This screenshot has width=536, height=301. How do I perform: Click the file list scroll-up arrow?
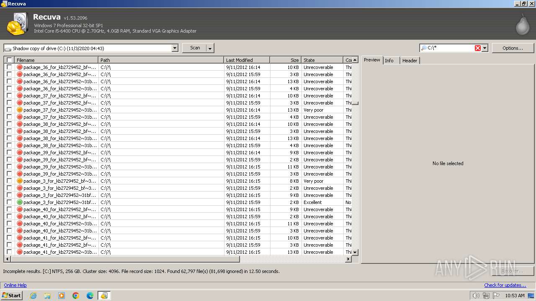point(355,60)
